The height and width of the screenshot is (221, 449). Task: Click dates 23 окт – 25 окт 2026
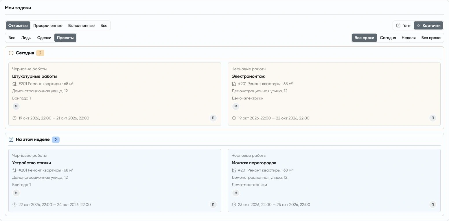tap(274, 205)
